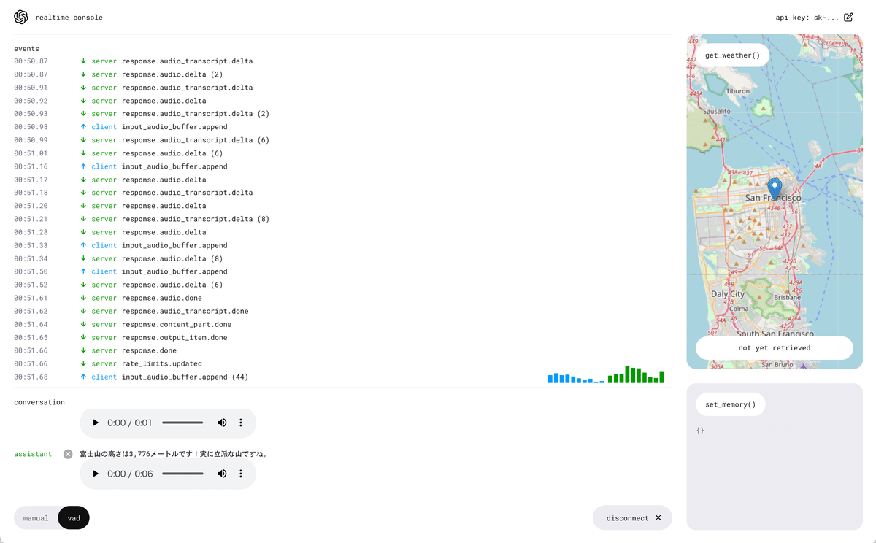Image resolution: width=876 pixels, height=543 pixels.
Task: Switch turn detection to manual mode
Action: pyautogui.click(x=36, y=517)
